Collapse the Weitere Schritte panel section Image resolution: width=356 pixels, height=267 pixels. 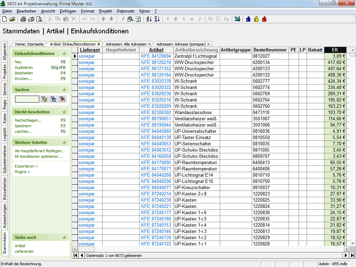click(64, 143)
